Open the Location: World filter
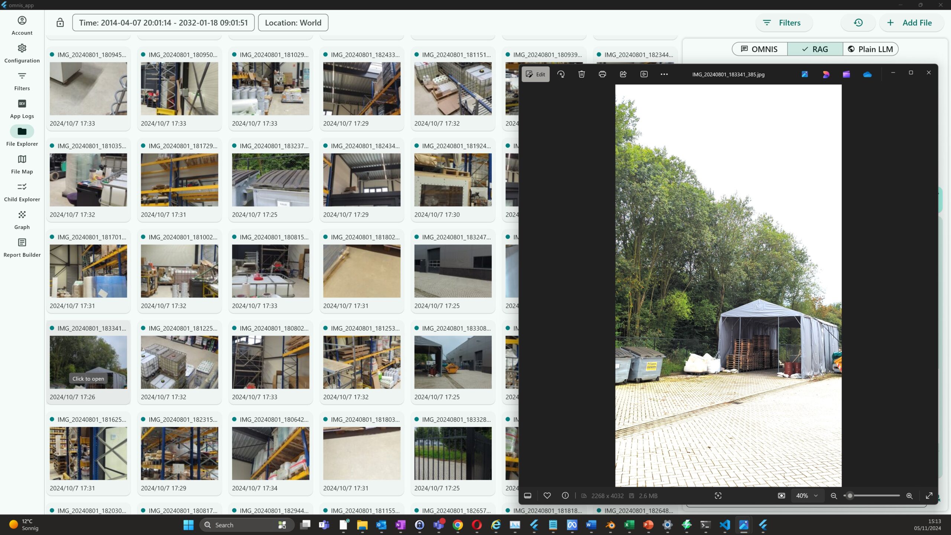The width and height of the screenshot is (951, 535). [x=293, y=23]
